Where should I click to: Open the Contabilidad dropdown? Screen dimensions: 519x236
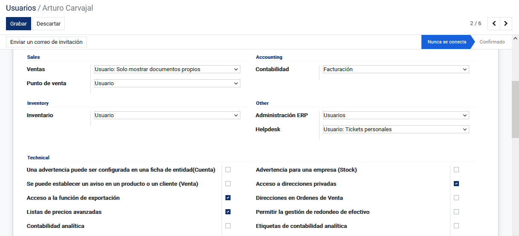[396, 69]
